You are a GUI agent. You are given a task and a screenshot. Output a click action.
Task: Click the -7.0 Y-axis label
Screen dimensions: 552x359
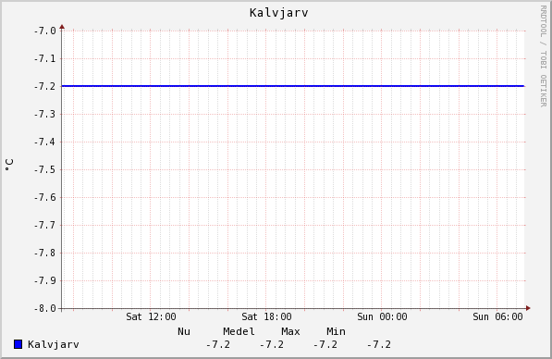coord(44,31)
